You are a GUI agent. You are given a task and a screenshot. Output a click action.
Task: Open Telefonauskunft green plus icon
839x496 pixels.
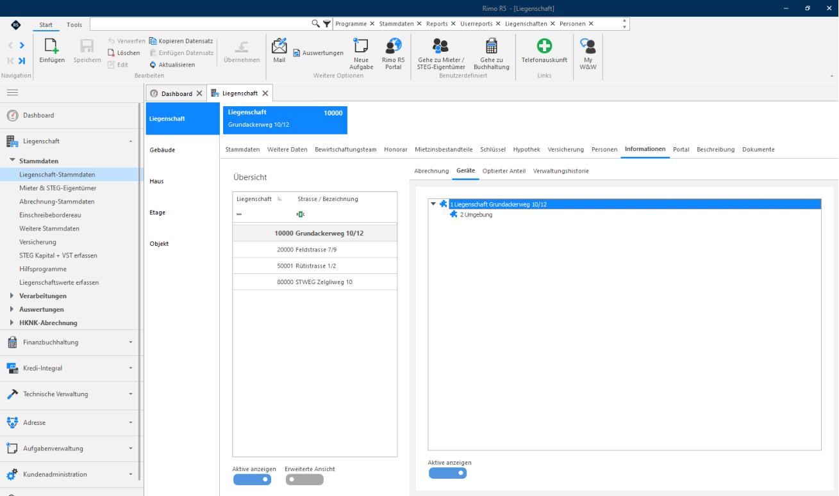544,46
